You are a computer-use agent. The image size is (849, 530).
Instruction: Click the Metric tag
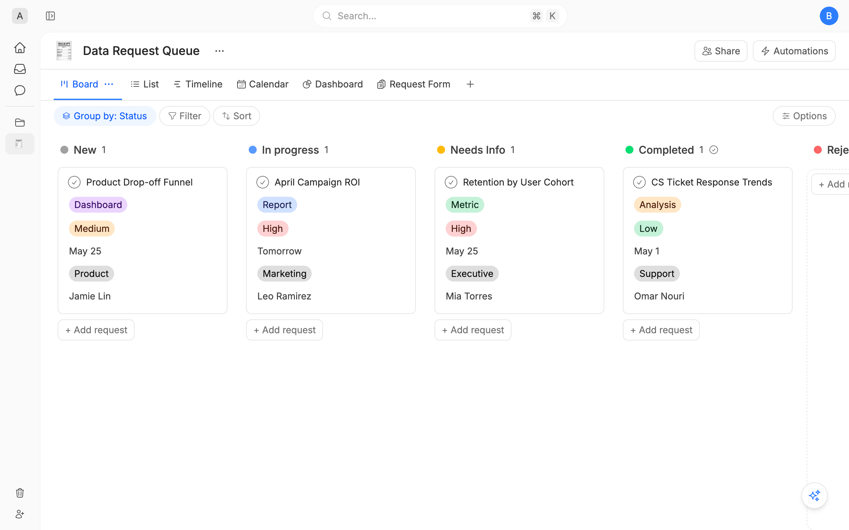pyautogui.click(x=465, y=205)
